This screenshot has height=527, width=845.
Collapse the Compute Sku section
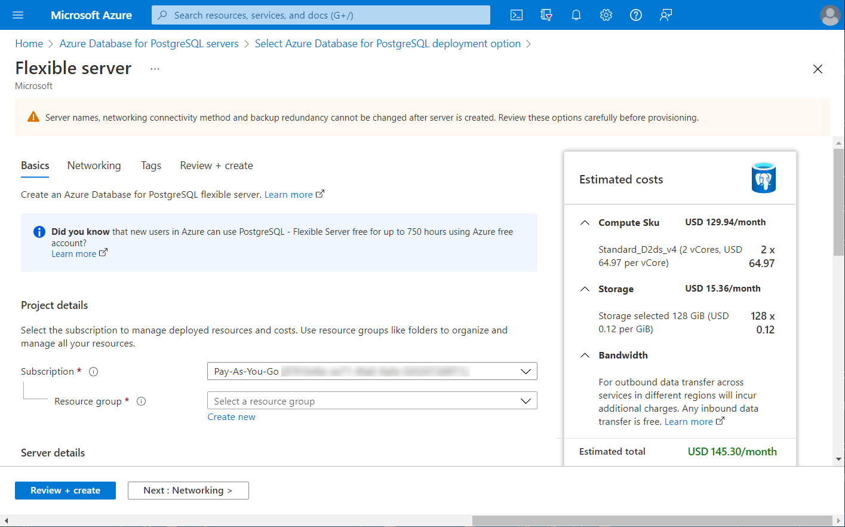click(585, 222)
